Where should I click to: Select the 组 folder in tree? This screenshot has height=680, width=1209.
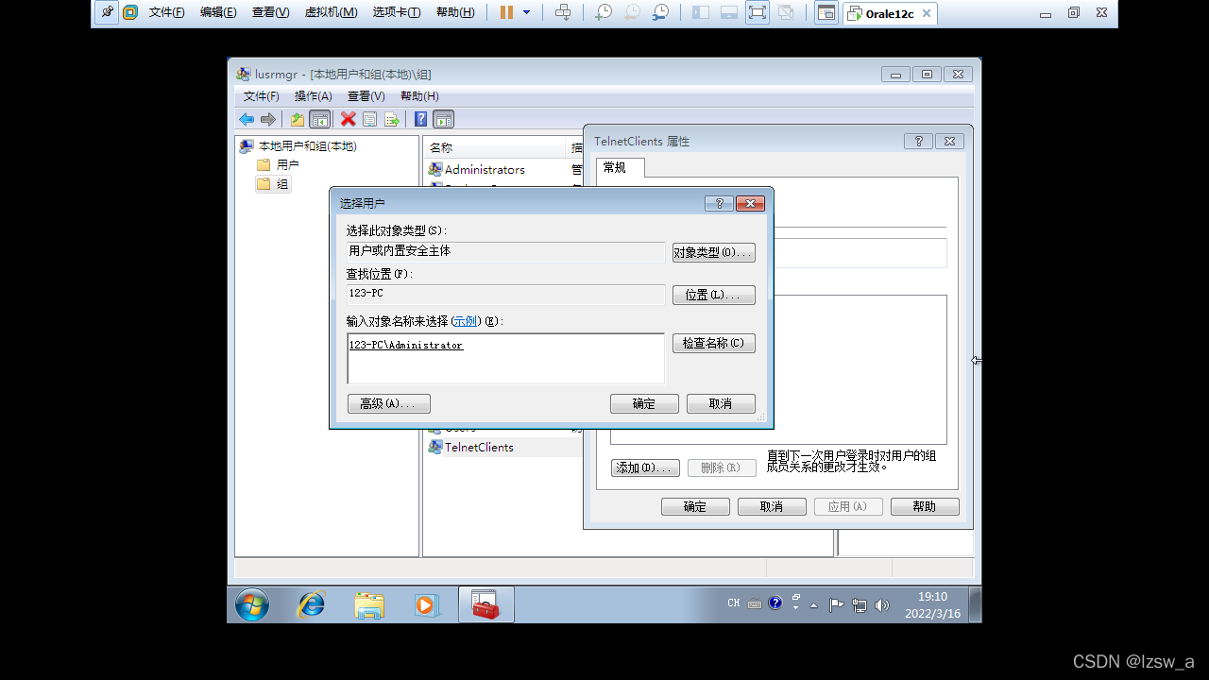tap(273, 184)
